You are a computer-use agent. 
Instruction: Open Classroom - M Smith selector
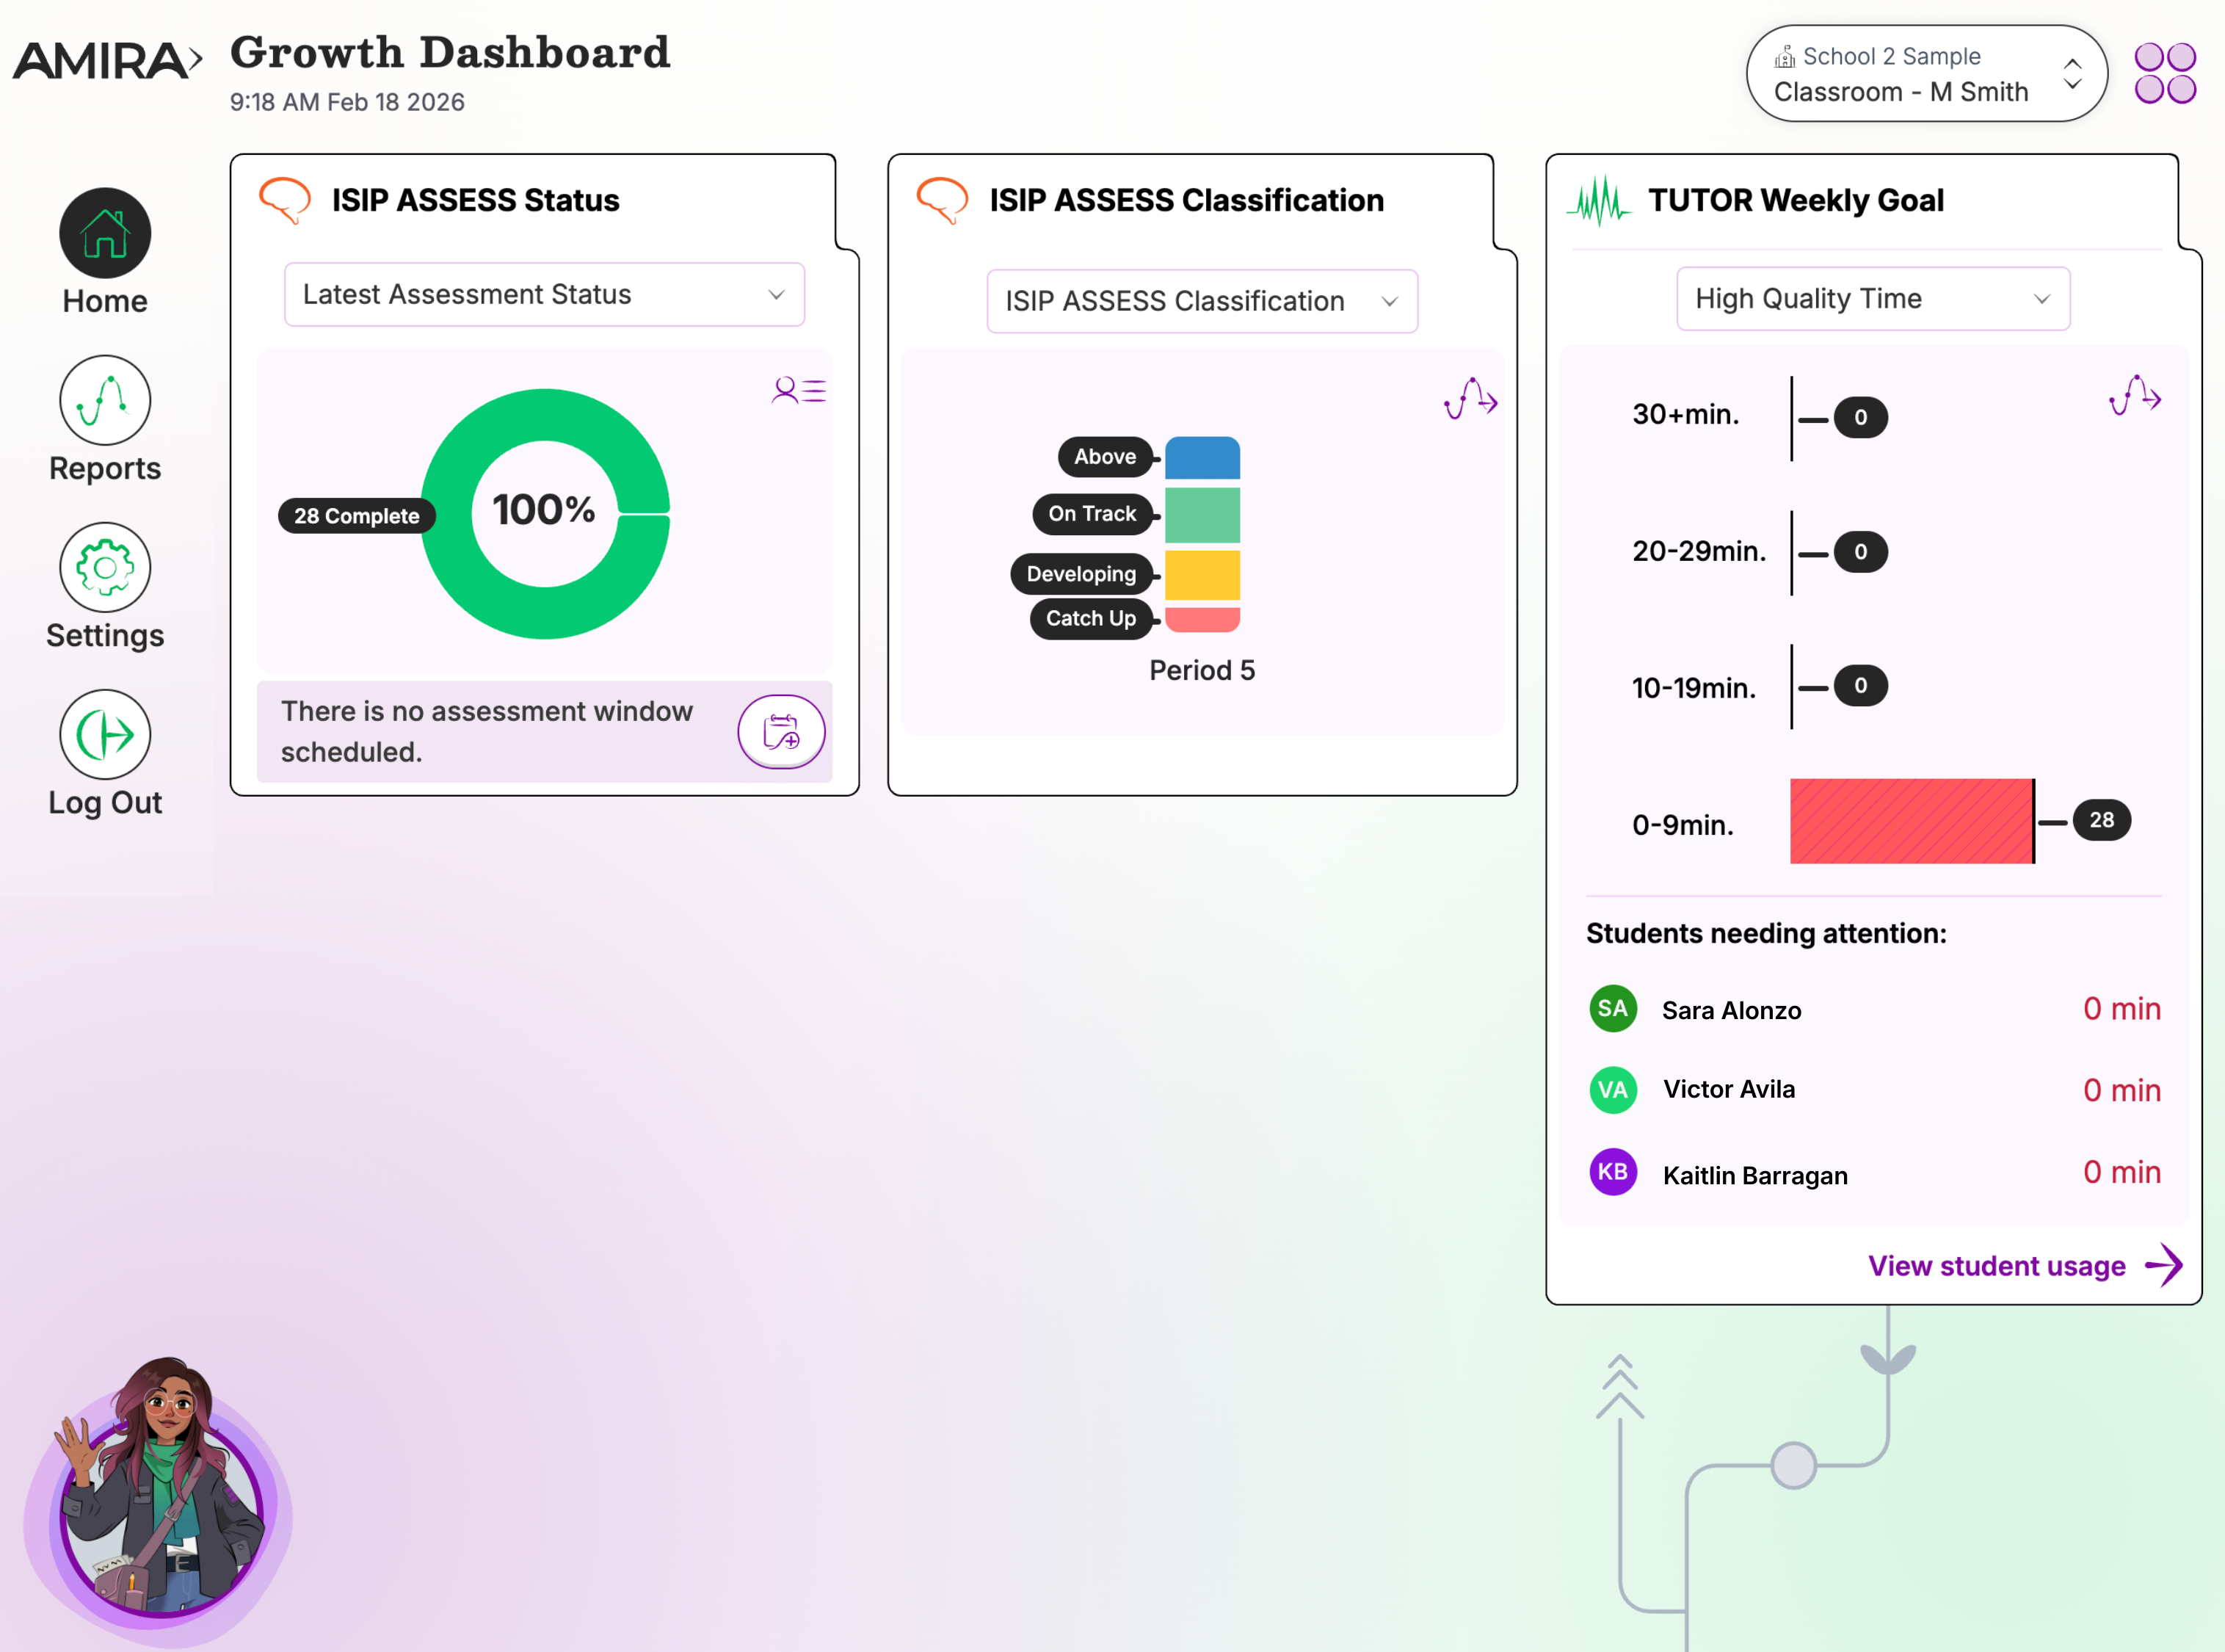coord(1925,74)
